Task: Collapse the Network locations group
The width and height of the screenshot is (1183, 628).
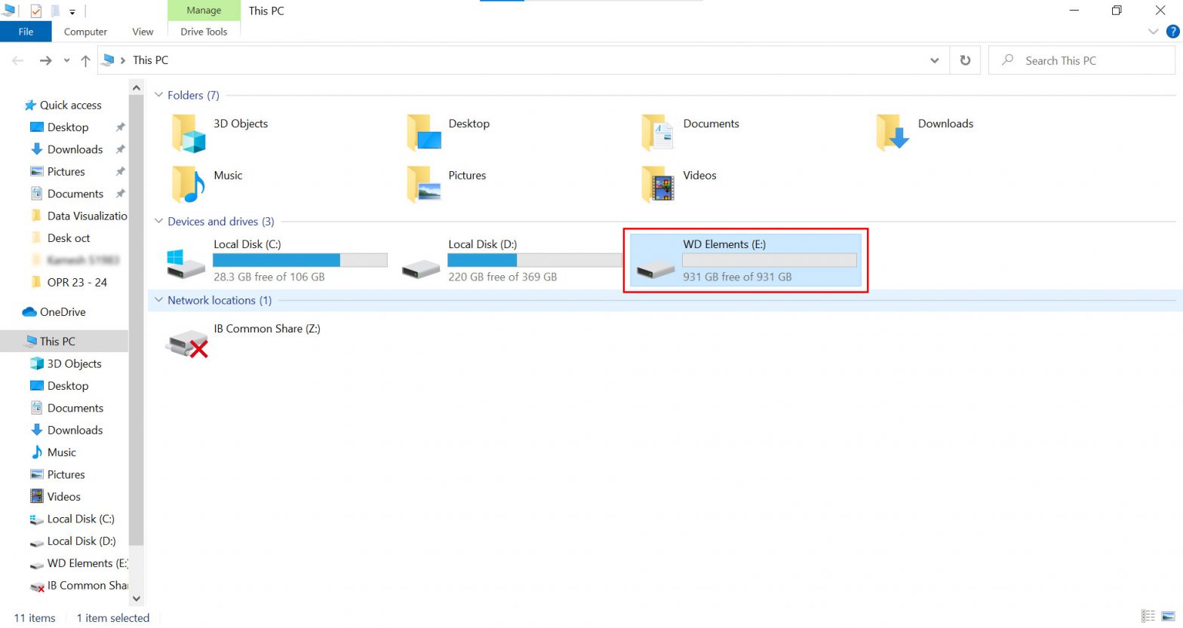Action: tap(158, 300)
